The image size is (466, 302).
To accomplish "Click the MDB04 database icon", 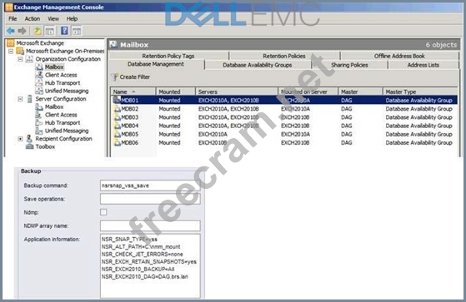I will pos(117,126).
